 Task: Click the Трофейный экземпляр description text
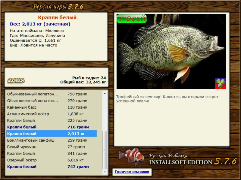(x=167, y=99)
